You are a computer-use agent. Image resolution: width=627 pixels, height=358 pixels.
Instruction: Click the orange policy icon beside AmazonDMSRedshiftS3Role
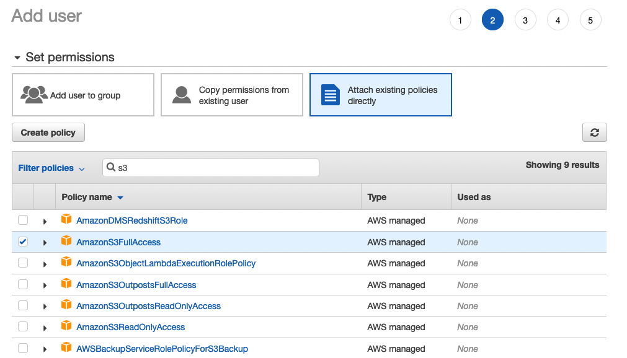pyautogui.click(x=66, y=219)
